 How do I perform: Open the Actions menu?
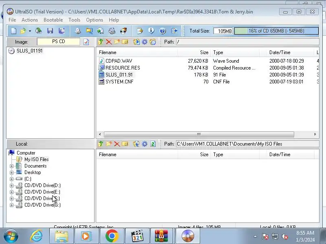point(30,20)
